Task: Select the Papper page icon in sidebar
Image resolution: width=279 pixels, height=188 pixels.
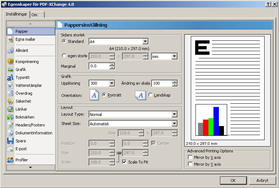Action: point(10,31)
